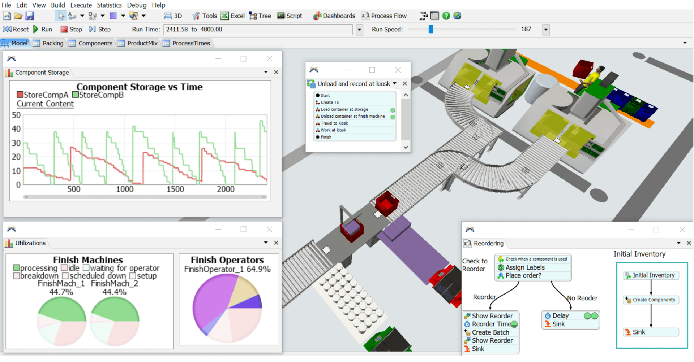Click Stop to halt the model
The height and width of the screenshot is (362, 694).
[x=71, y=29]
